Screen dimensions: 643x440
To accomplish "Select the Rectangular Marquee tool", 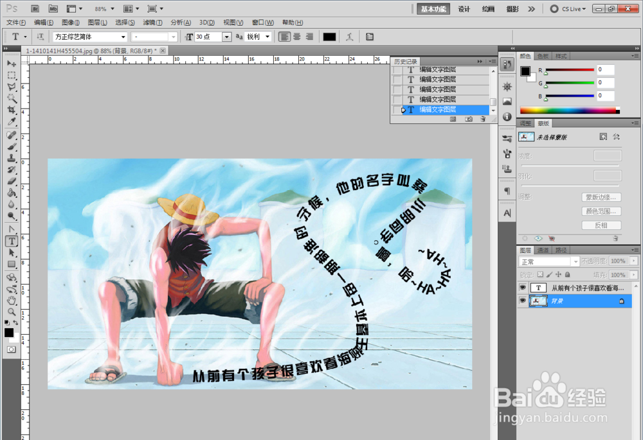I will pyautogui.click(x=12, y=75).
